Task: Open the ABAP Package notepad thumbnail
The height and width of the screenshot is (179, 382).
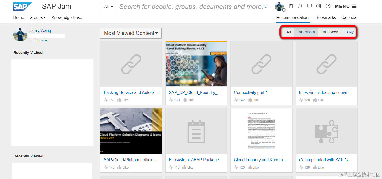Action: 196,131
